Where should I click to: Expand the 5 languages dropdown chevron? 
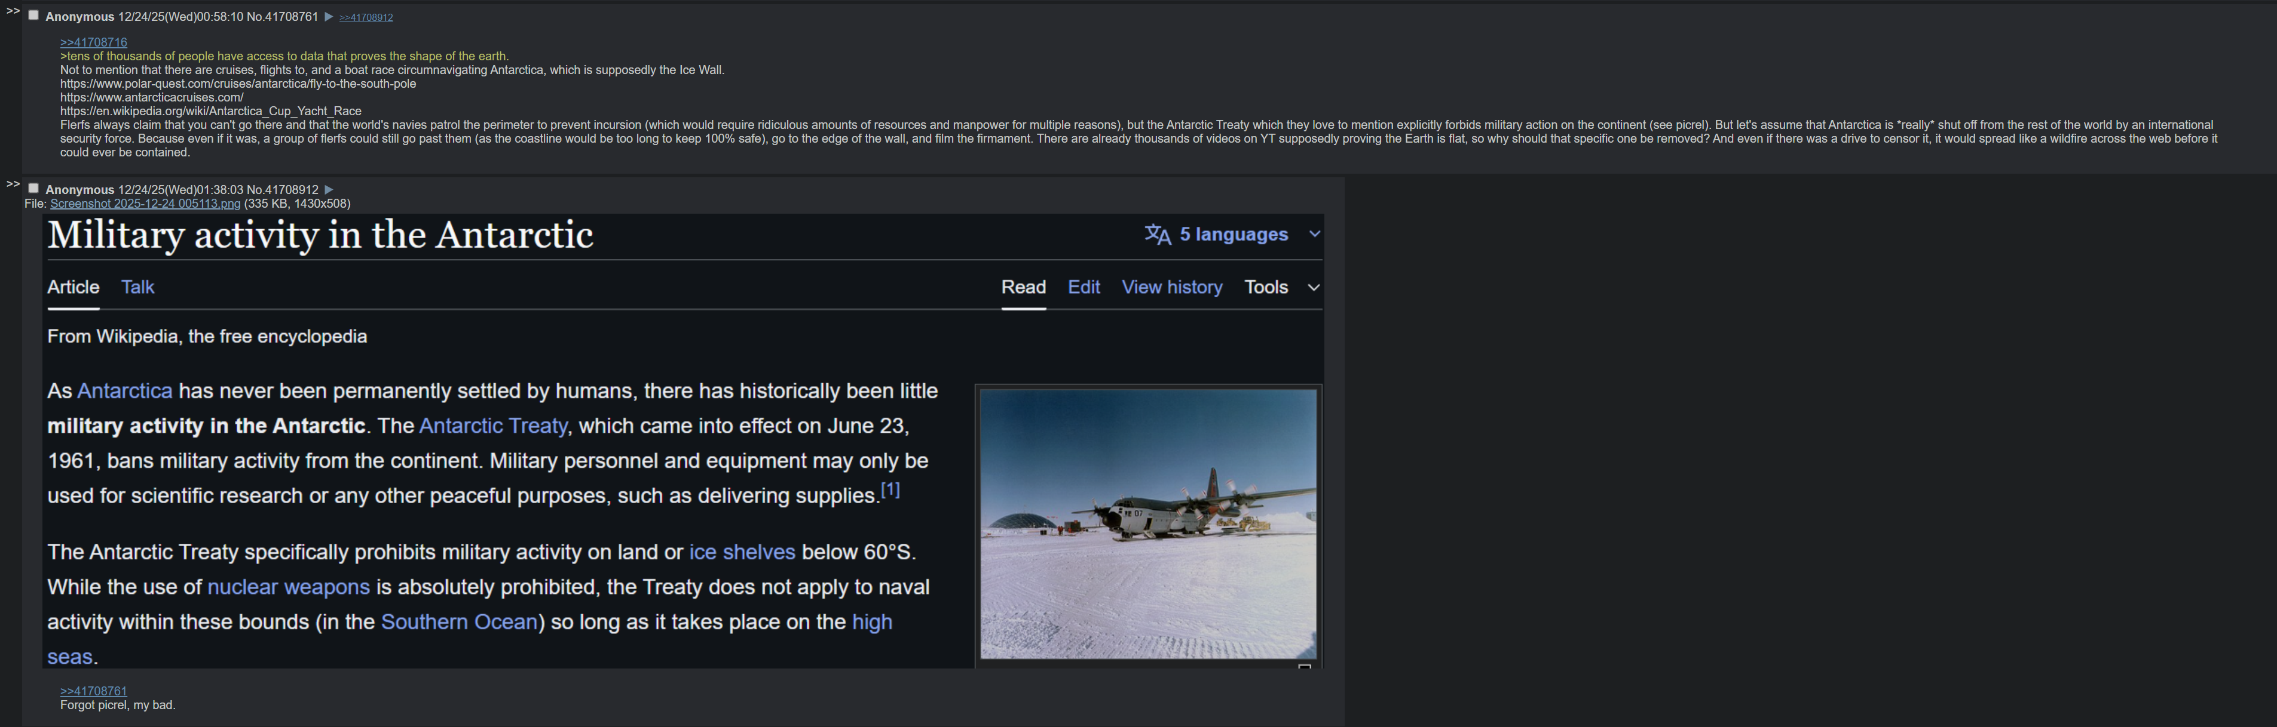click(x=1314, y=235)
